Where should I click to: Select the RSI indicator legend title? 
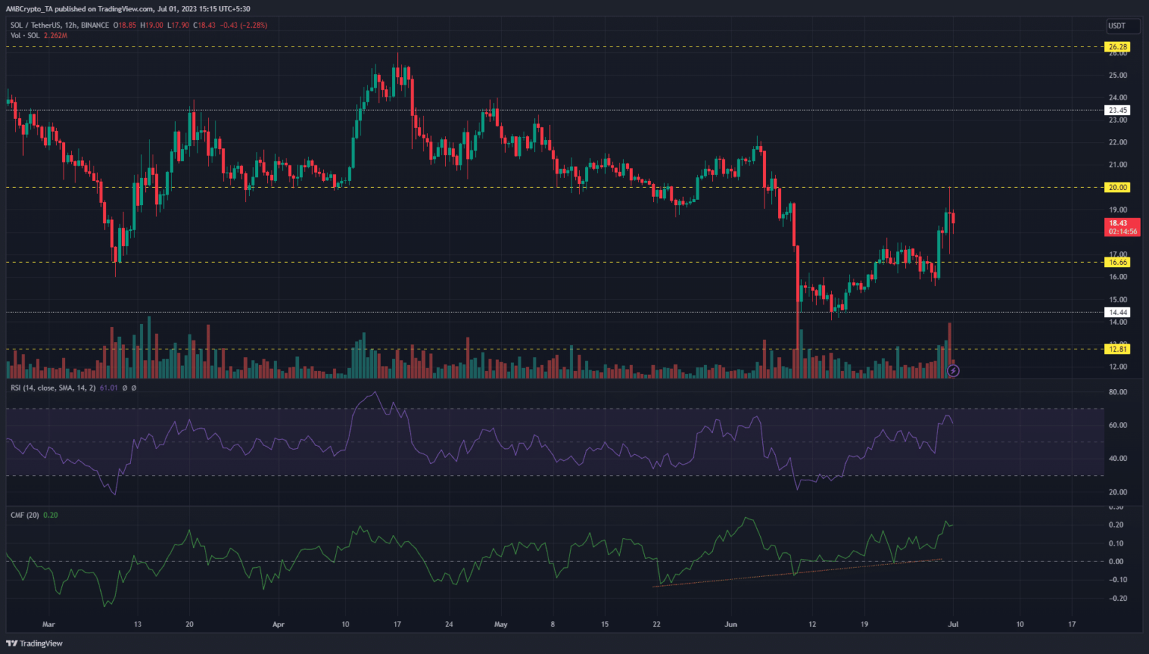point(52,388)
